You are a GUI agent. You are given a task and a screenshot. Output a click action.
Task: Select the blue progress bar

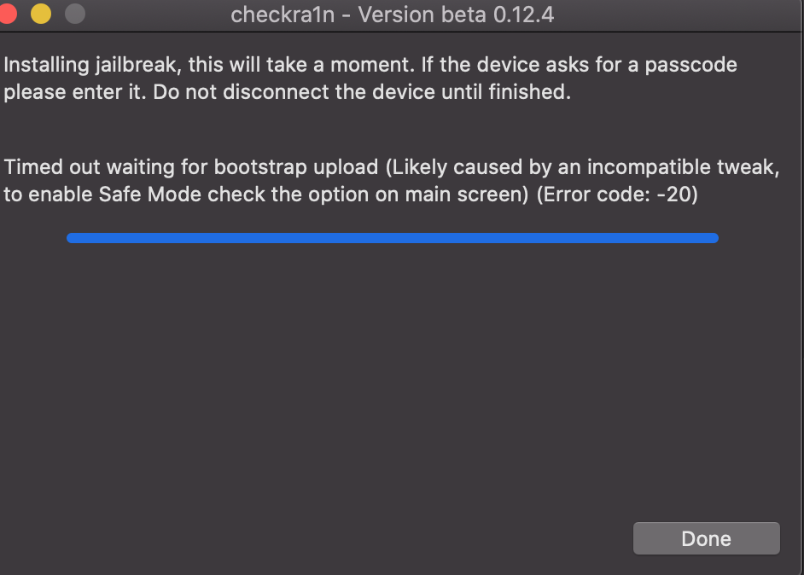coord(393,238)
